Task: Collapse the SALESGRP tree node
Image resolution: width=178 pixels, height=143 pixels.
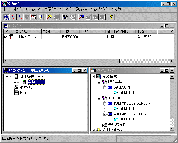Action: pyautogui.click(x=104, y=88)
